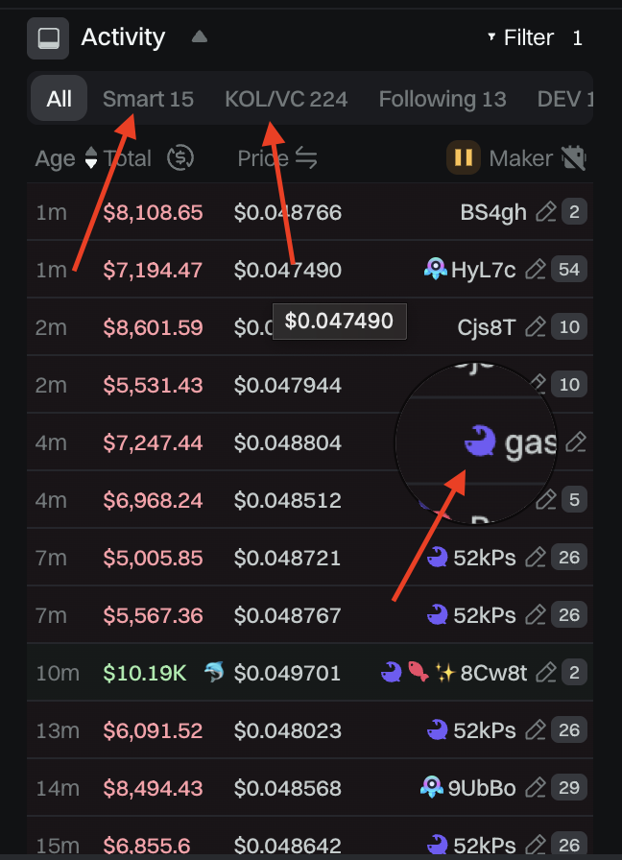Edit the label for HyL7c
This screenshot has height=860, width=622.
pos(536,270)
